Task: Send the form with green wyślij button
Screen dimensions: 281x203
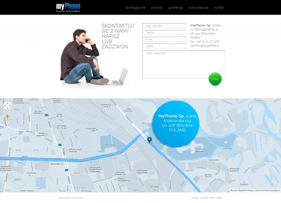Action: point(215,79)
